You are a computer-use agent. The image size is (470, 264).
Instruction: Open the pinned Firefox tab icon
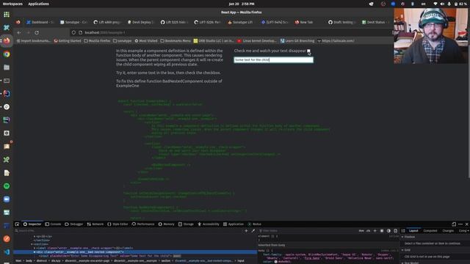pyautogui.click(x=18, y=22)
